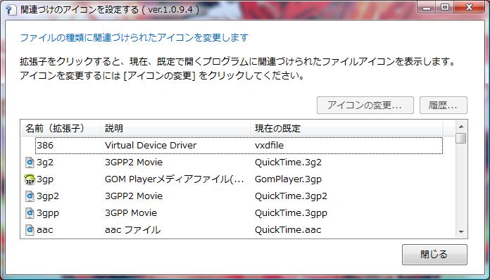Click the GomPlayer.3gp default value
Viewport: 490px width, 280px height.
click(288, 179)
